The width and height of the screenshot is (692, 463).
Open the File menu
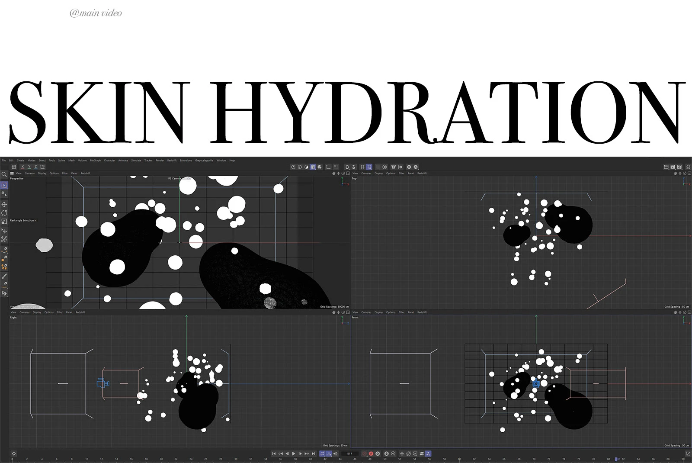tap(4, 161)
